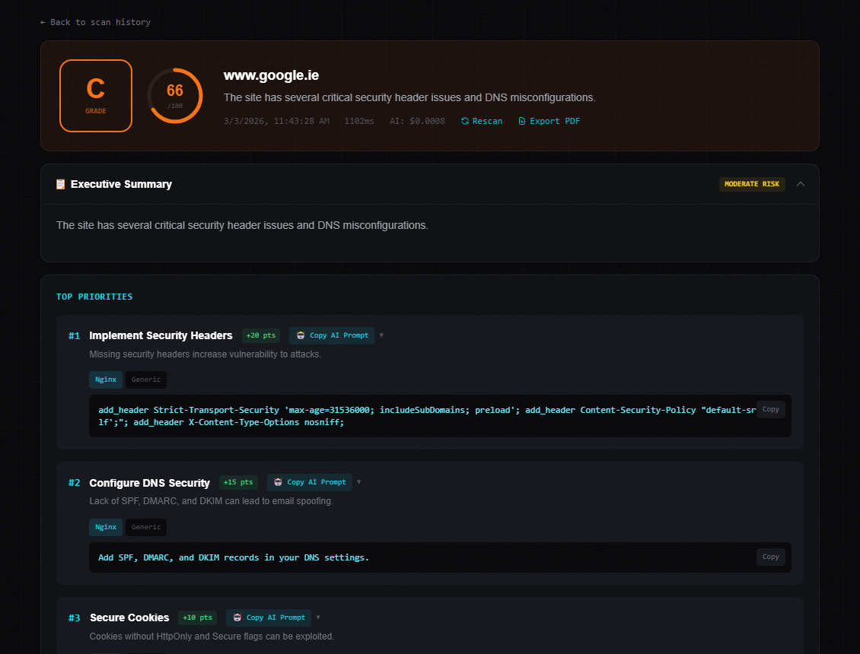The height and width of the screenshot is (654, 860).
Task: Copy AI Prompt for Implement Security Headers
Action: 332,335
